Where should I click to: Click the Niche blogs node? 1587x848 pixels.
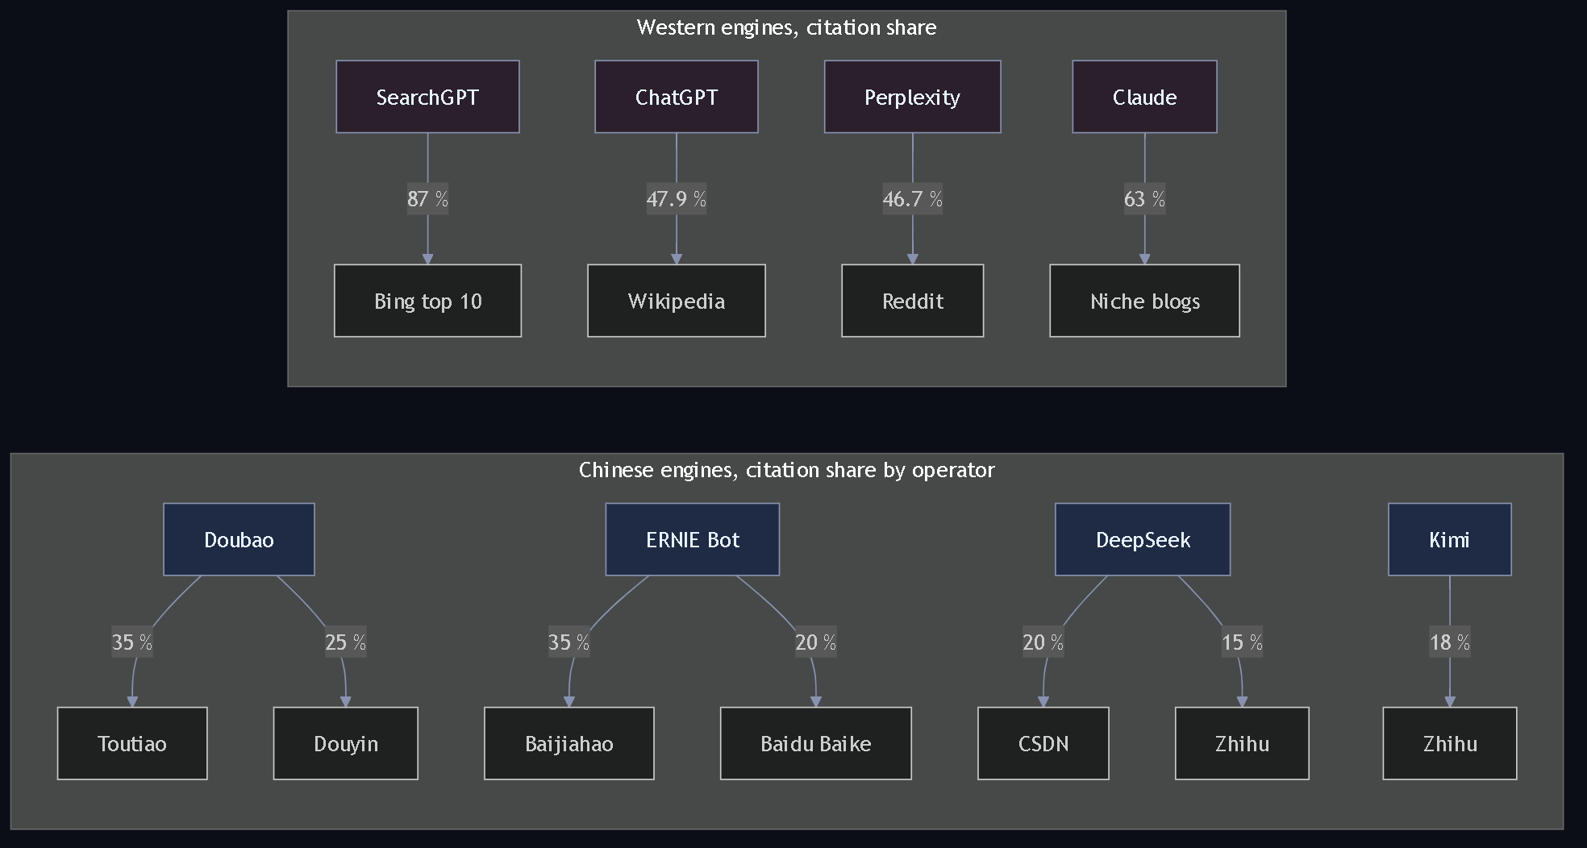tap(1144, 301)
